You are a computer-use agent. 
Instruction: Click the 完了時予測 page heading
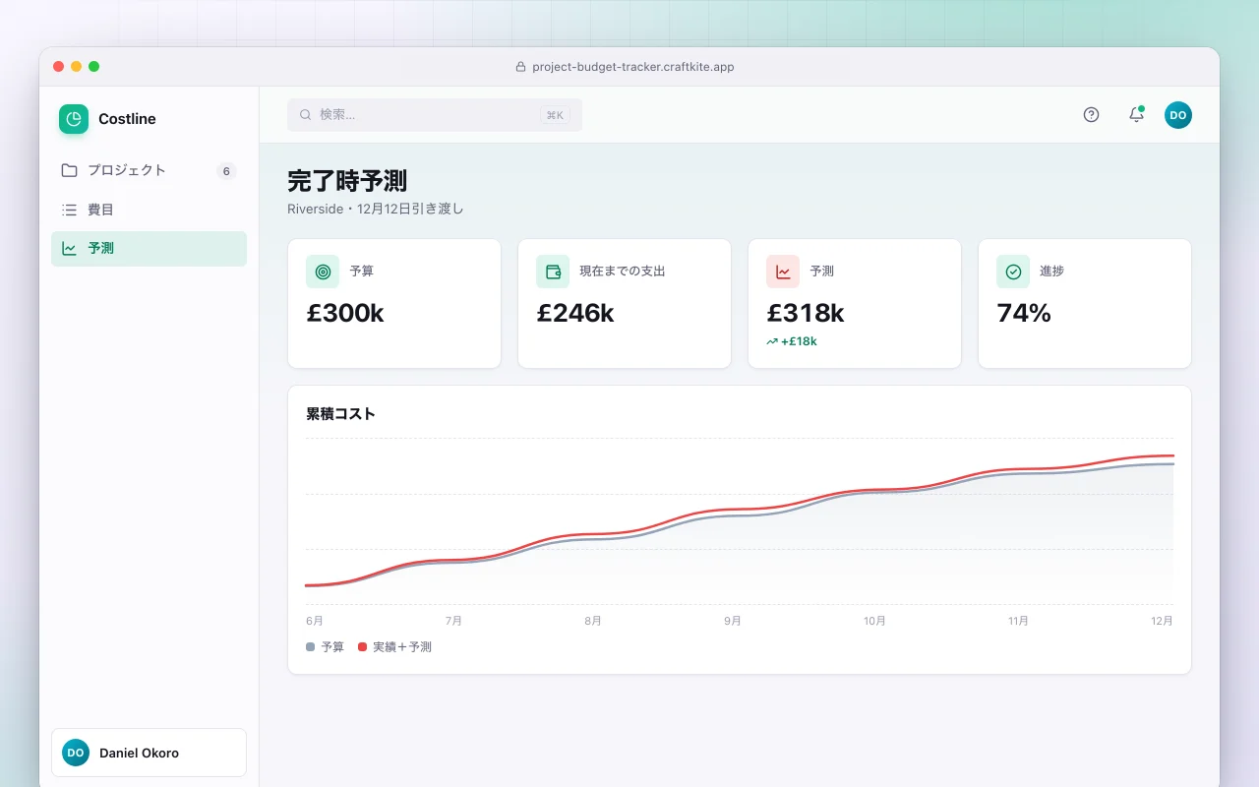tap(347, 181)
